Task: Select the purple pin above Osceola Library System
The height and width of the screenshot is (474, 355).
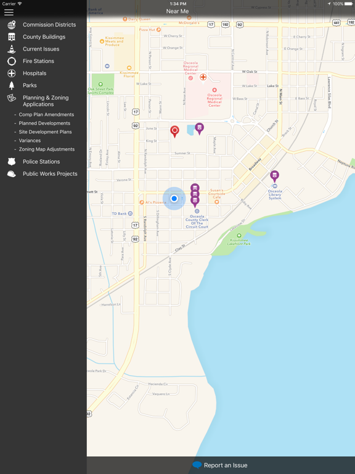Action: (x=274, y=176)
